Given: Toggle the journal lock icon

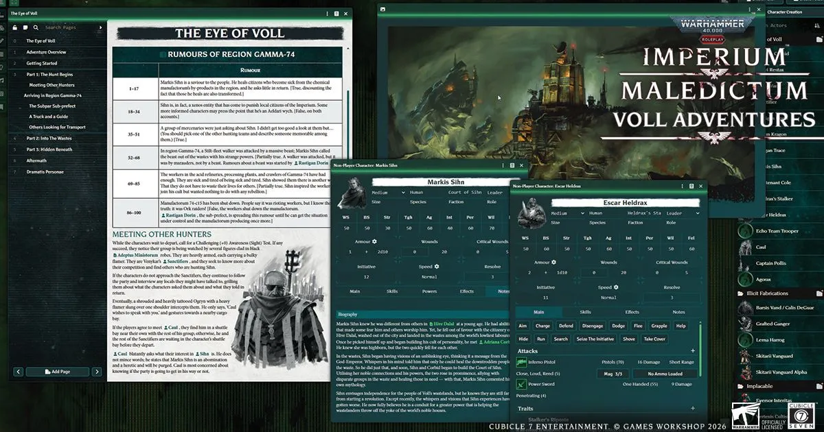Looking at the screenshot, I should [x=14, y=27].
